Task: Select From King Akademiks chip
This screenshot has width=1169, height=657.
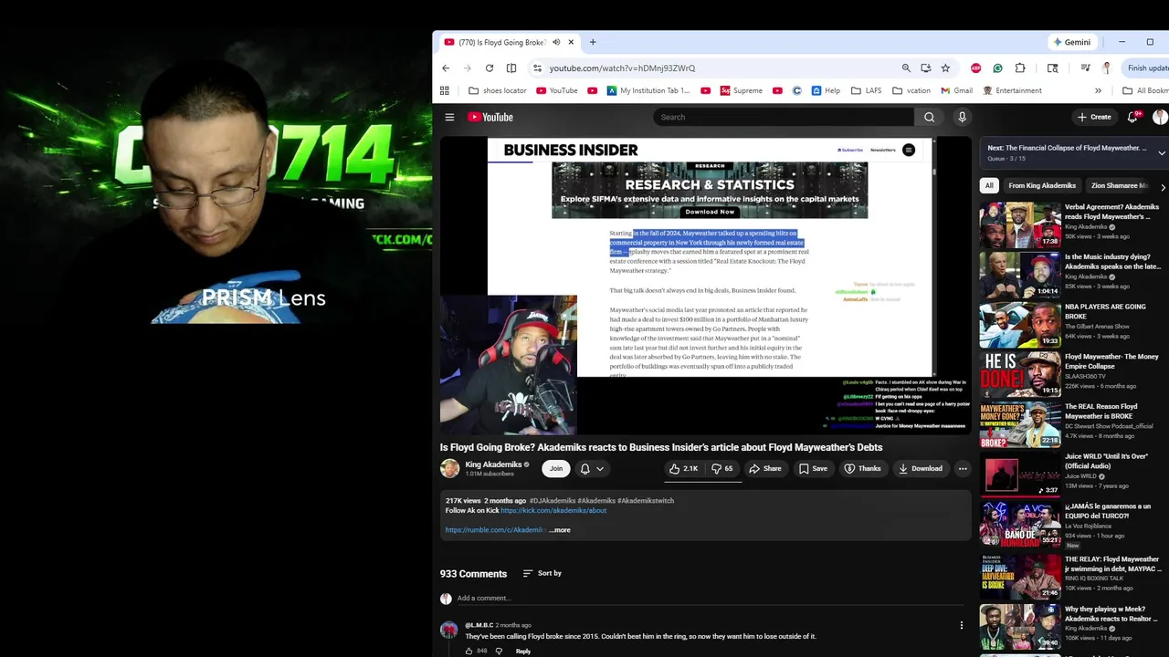Action: (x=1042, y=185)
